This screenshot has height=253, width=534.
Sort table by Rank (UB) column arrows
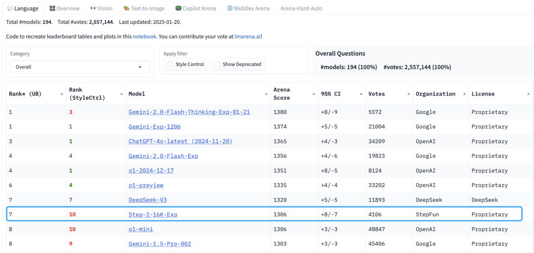(62, 94)
